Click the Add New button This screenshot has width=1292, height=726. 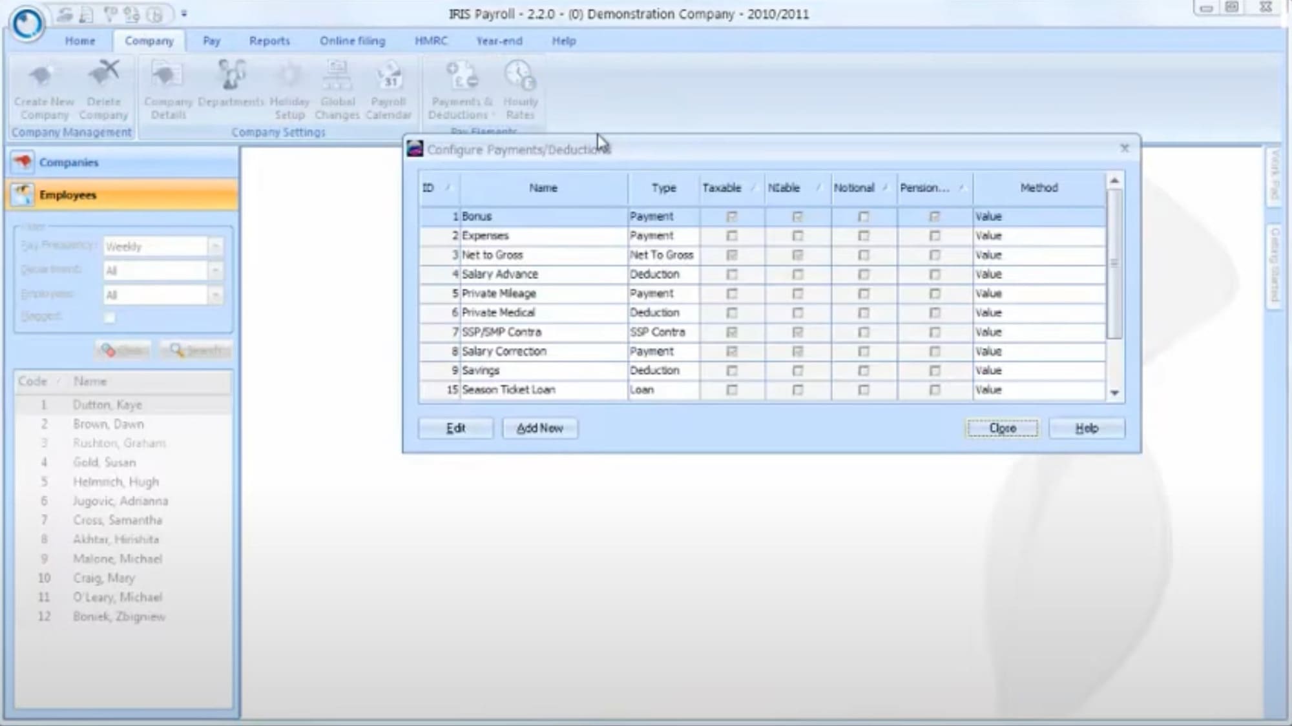pos(539,428)
